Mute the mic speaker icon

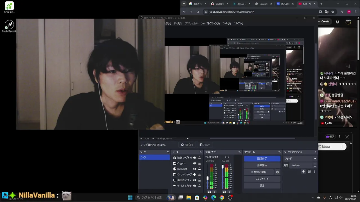point(224,192)
